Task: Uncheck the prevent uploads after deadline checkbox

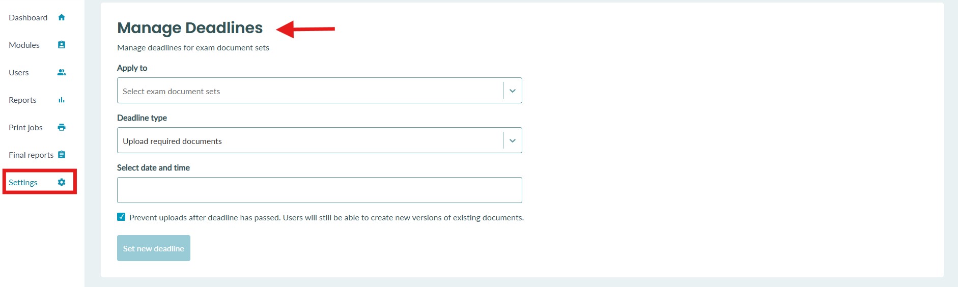Action: coord(121,217)
